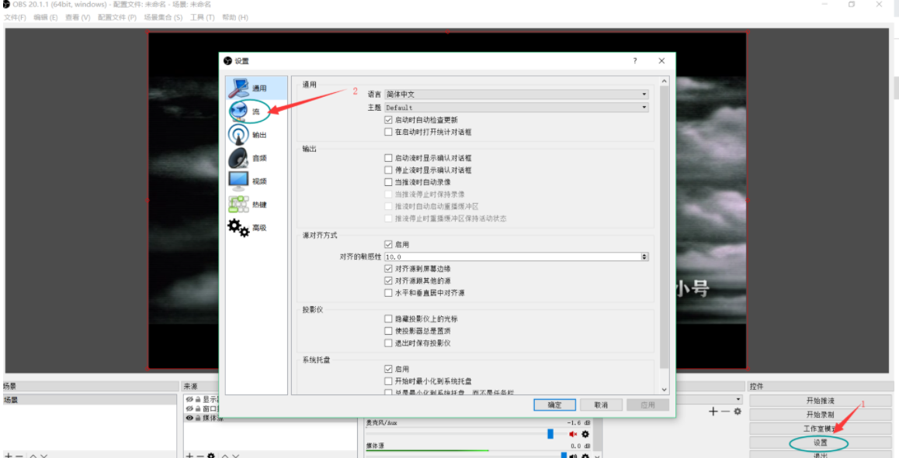This screenshot has width=899, height=458.
Task: Open the 语言 dropdown showing 简体中文
Action: point(516,95)
